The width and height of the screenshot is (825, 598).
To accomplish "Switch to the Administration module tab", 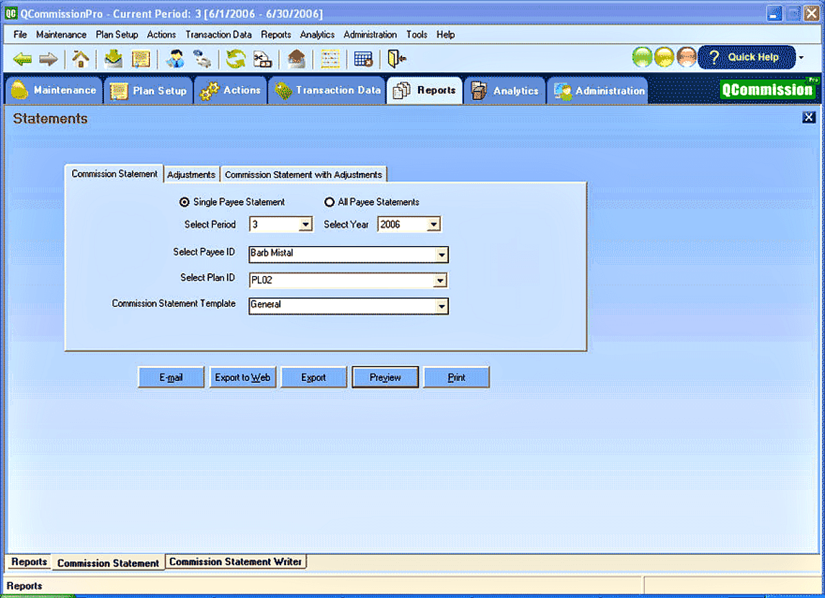I will [597, 91].
